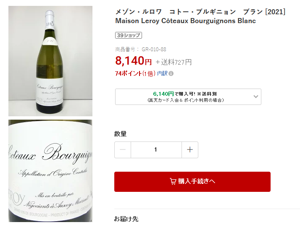The width and height of the screenshot is (300, 225).
Task: Click the お届け先 heading
Action: pyautogui.click(x=126, y=219)
